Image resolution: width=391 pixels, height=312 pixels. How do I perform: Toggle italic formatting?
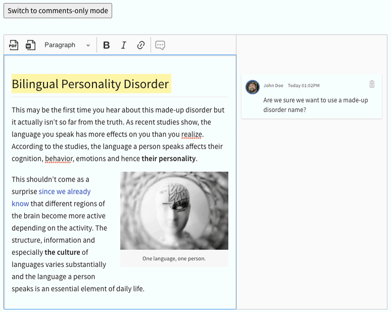click(123, 45)
